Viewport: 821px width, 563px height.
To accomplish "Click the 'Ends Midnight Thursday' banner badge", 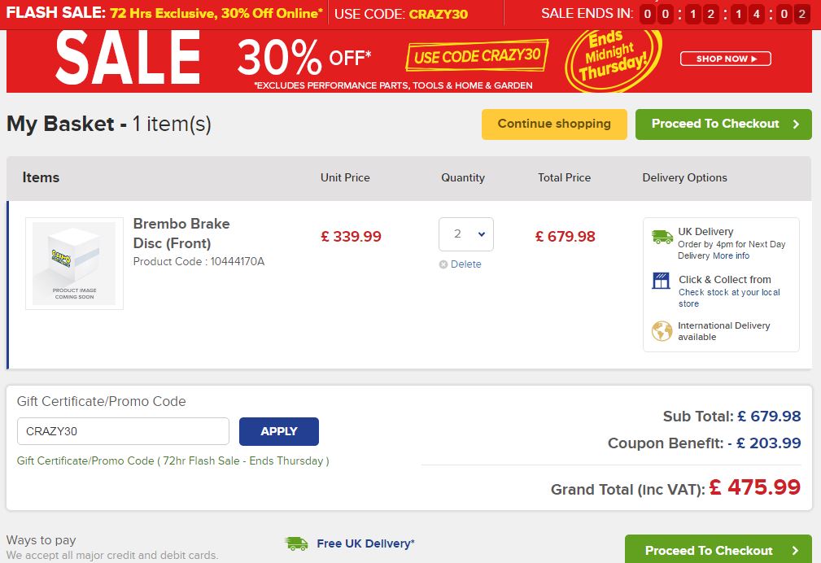I will pyautogui.click(x=611, y=58).
